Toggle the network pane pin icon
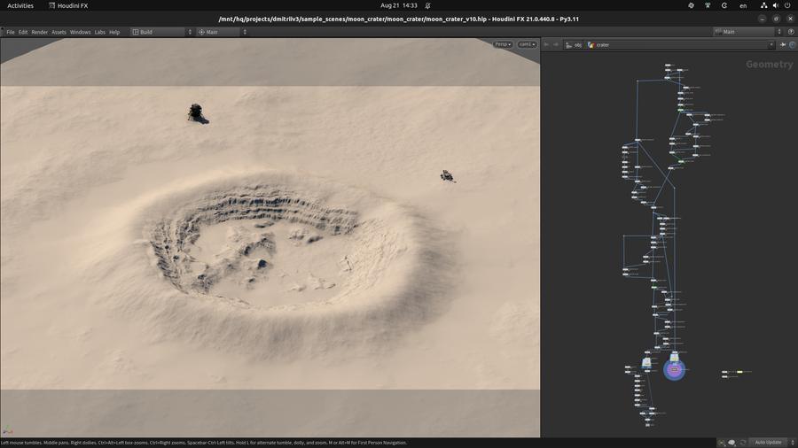The image size is (798, 448). (783, 44)
